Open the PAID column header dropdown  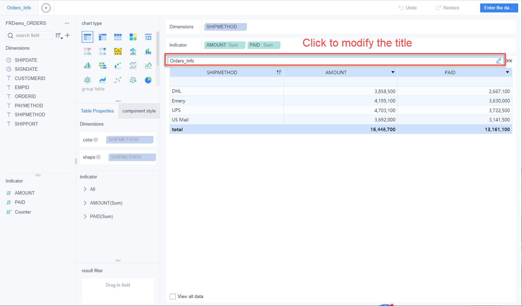click(x=507, y=72)
